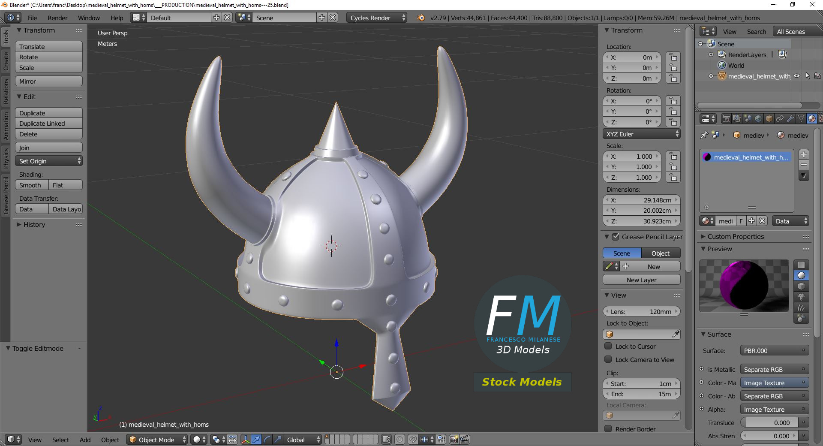Open the Modifiers properties tab (wrench icon)
This screenshot has height=446, width=823.
point(790,119)
